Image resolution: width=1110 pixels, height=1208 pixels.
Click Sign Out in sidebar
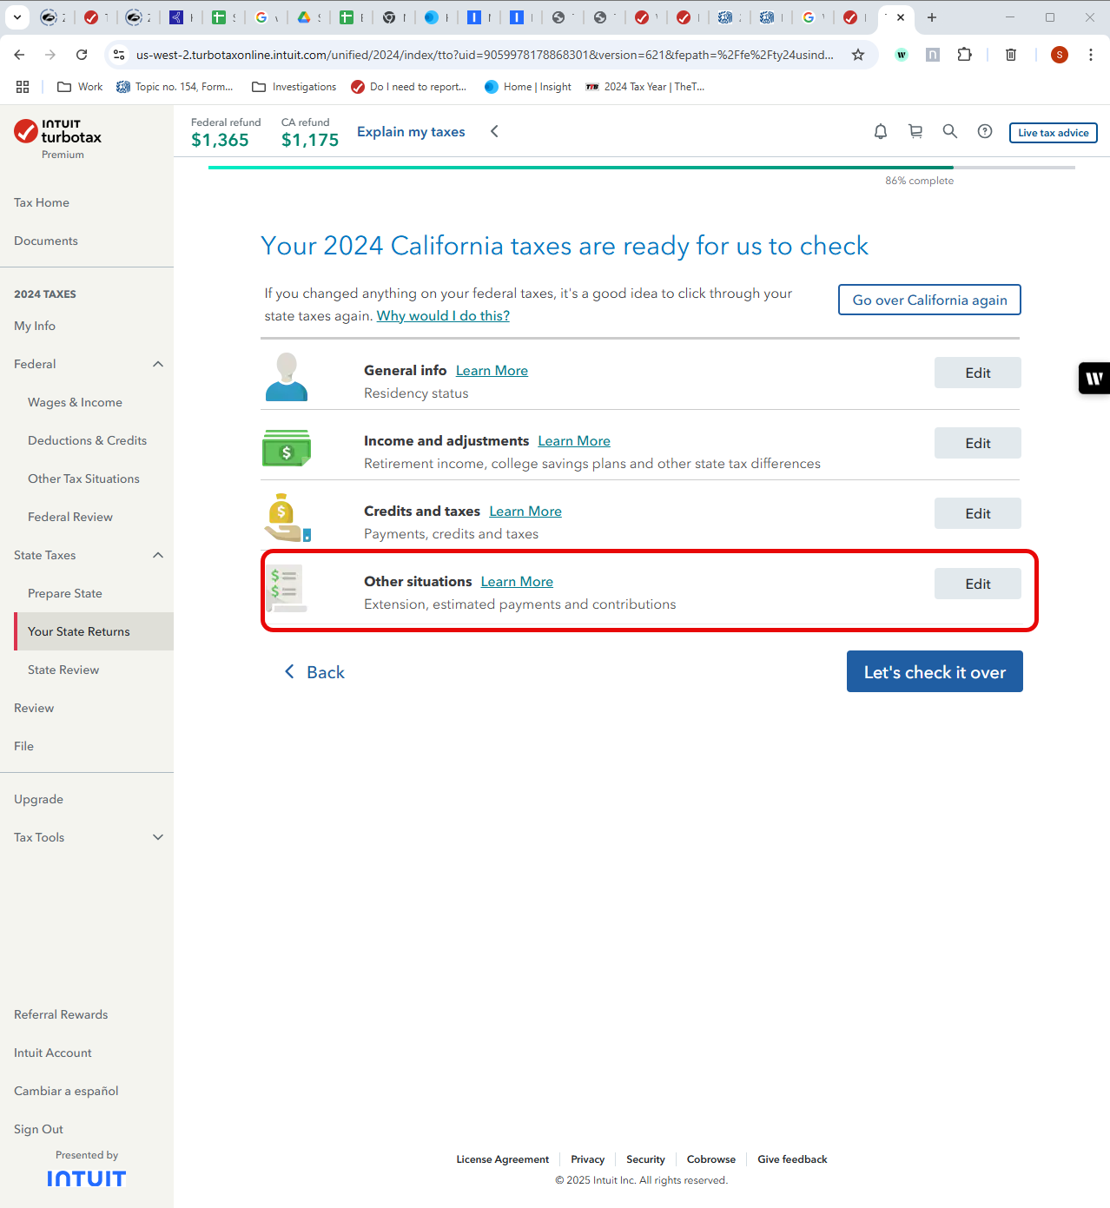38,1129
